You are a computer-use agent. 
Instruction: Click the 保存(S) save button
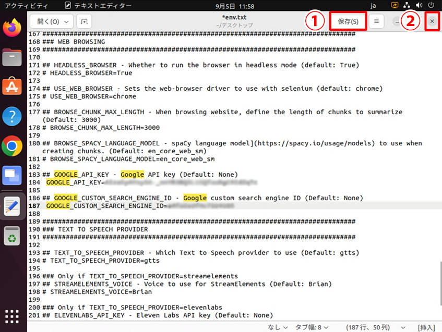[x=348, y=22]
